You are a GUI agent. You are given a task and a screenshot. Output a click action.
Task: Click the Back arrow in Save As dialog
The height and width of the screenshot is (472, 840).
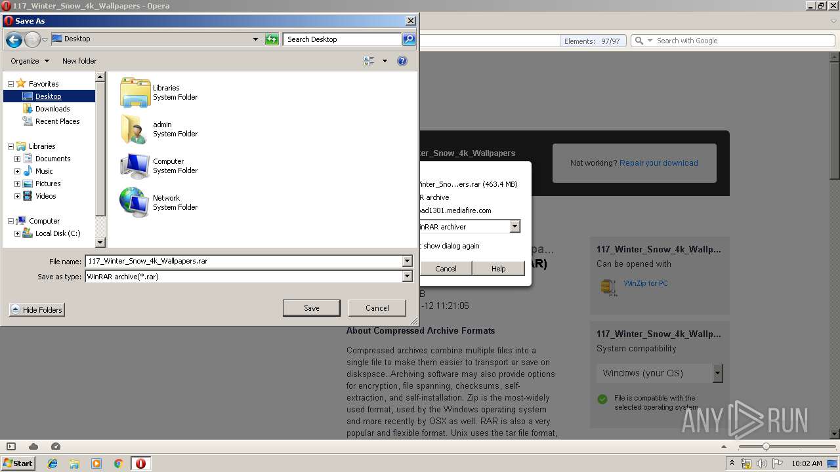click(14, 39)
